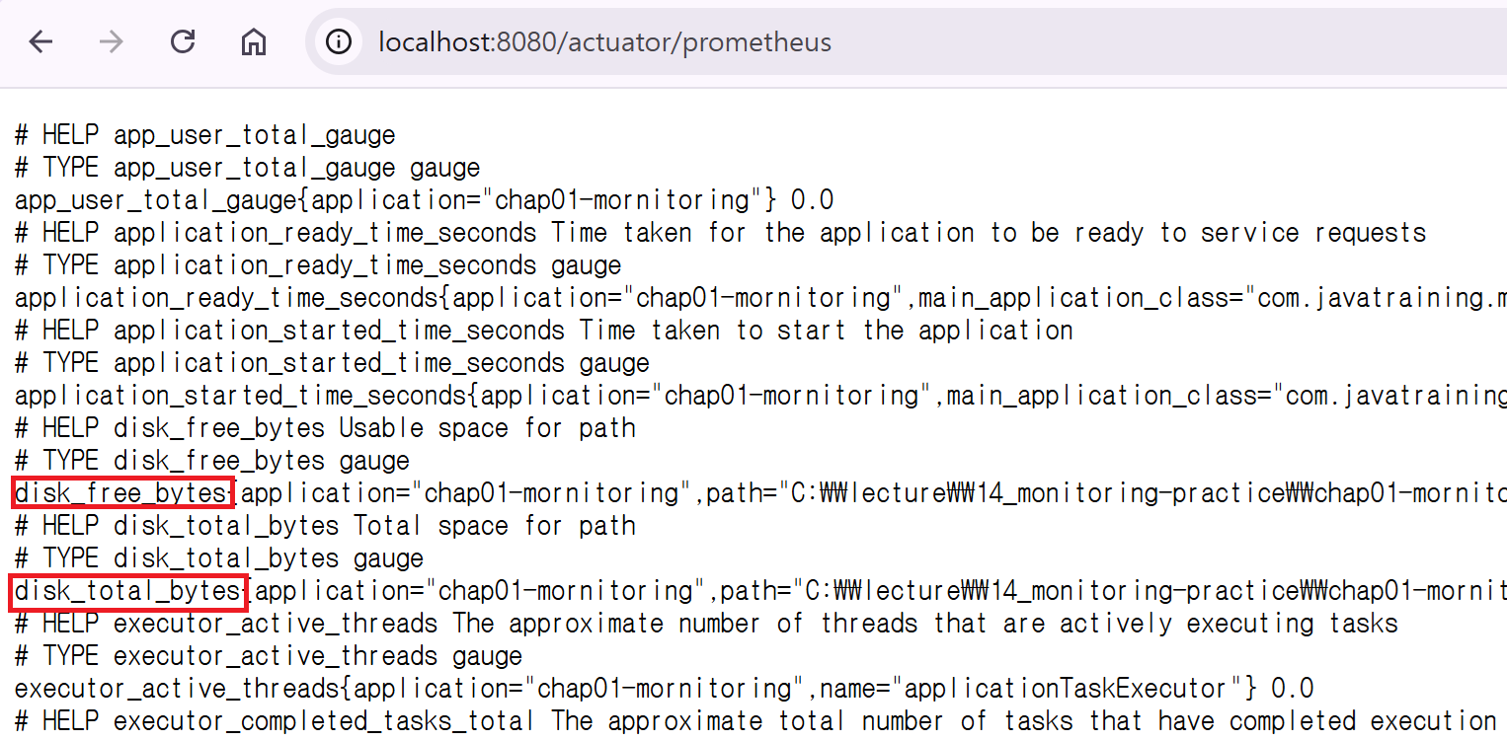Click the highlighted disk_total_bytes metric name
Image resolution: width=1507 pixels, height=741 pixels.
tap(128, 591)
